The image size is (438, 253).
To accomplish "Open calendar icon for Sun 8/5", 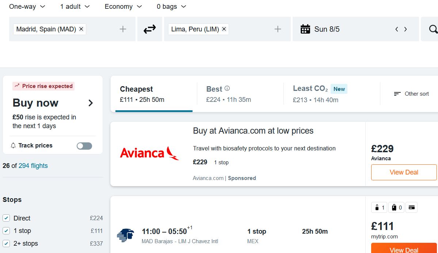I will 305,29.
